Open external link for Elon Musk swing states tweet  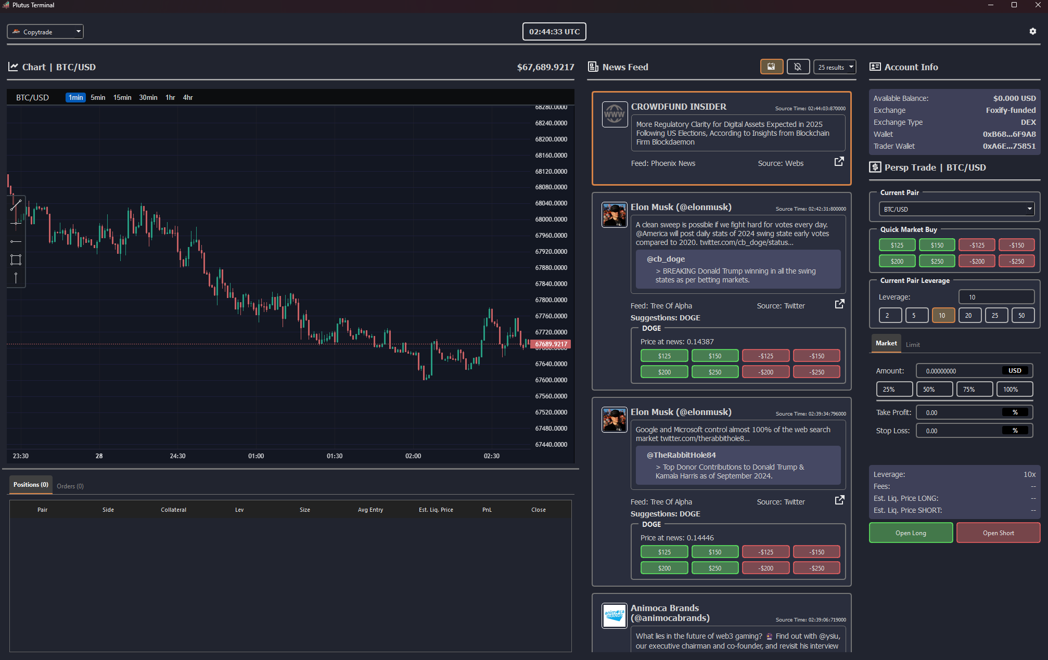[839, 304]
